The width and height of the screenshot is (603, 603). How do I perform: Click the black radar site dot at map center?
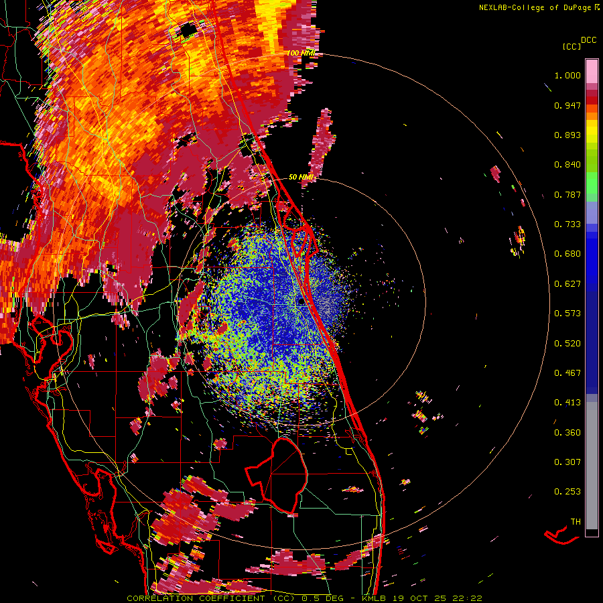[301, 302]
